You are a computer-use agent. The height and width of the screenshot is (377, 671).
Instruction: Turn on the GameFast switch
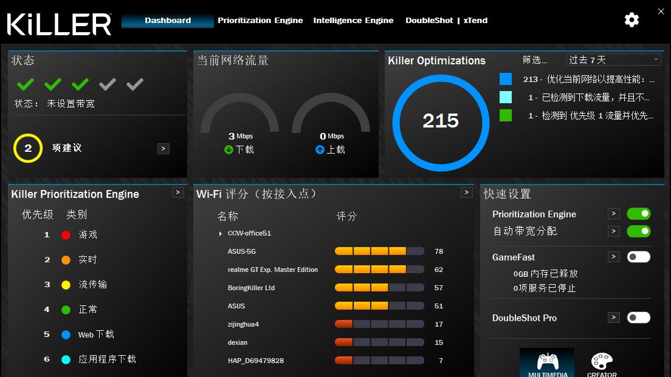point(638,257)
